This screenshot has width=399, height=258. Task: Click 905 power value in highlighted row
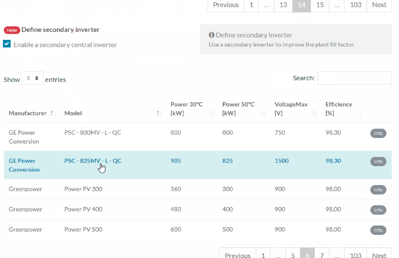coord(176,161)
